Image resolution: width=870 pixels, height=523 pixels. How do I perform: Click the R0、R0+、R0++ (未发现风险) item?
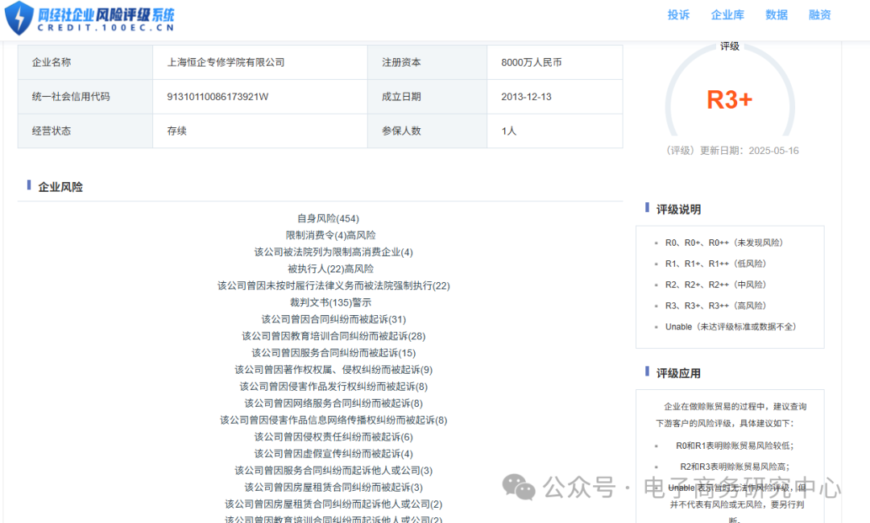click(x=724, y=243)
